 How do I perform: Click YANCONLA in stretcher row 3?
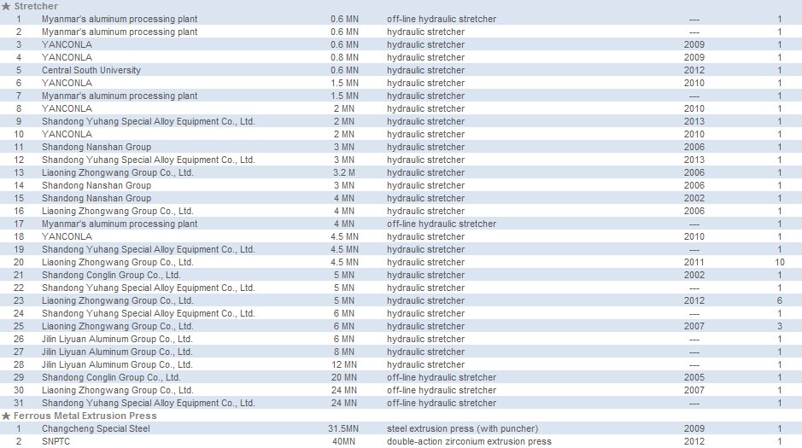[67, 44]
